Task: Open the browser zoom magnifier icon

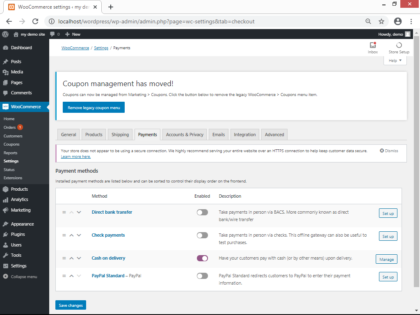Action: point(368,21)
